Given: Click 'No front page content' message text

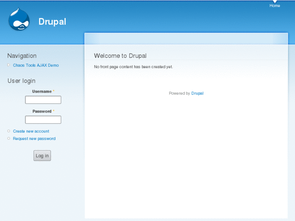Looking at the screenshot, I should tap(133, 67).
